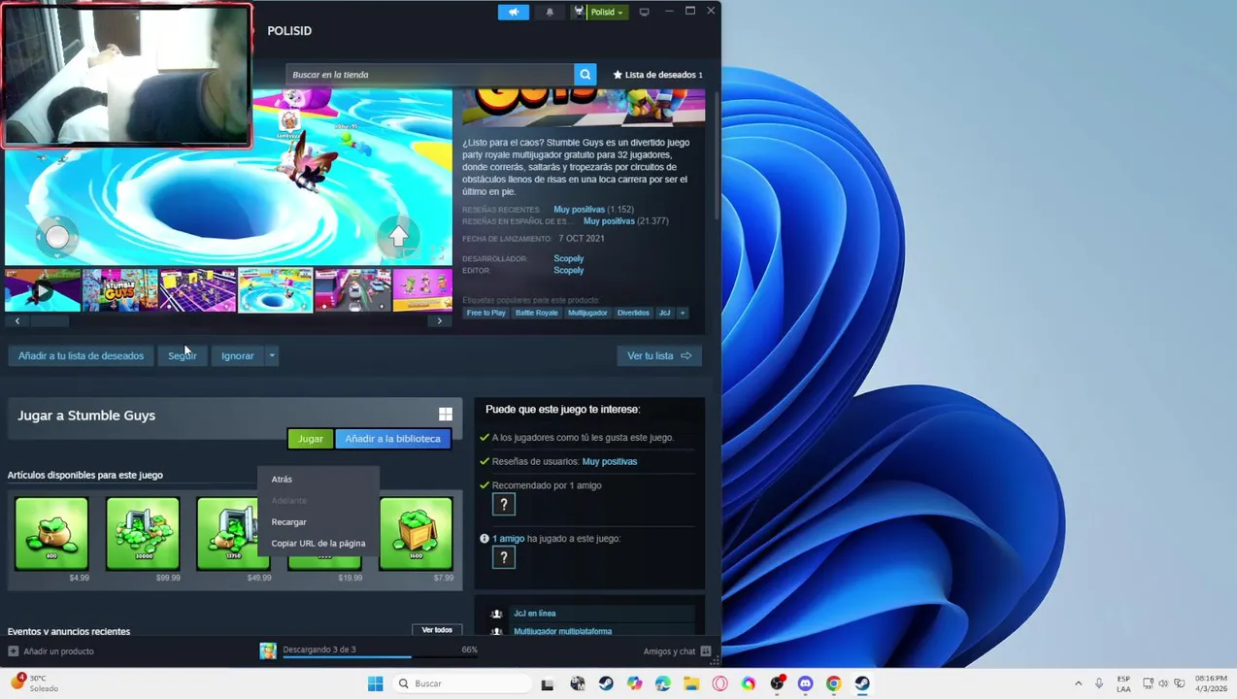Image resolution: width=1237 pixels, height=699 pixels.
Task: Open the ESP LAA language switcher
Action: point(1123,683)
